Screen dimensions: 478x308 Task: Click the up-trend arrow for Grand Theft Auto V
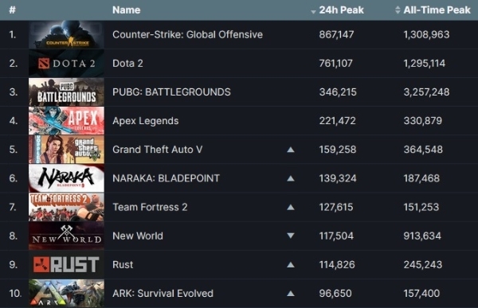click(291, 150)
